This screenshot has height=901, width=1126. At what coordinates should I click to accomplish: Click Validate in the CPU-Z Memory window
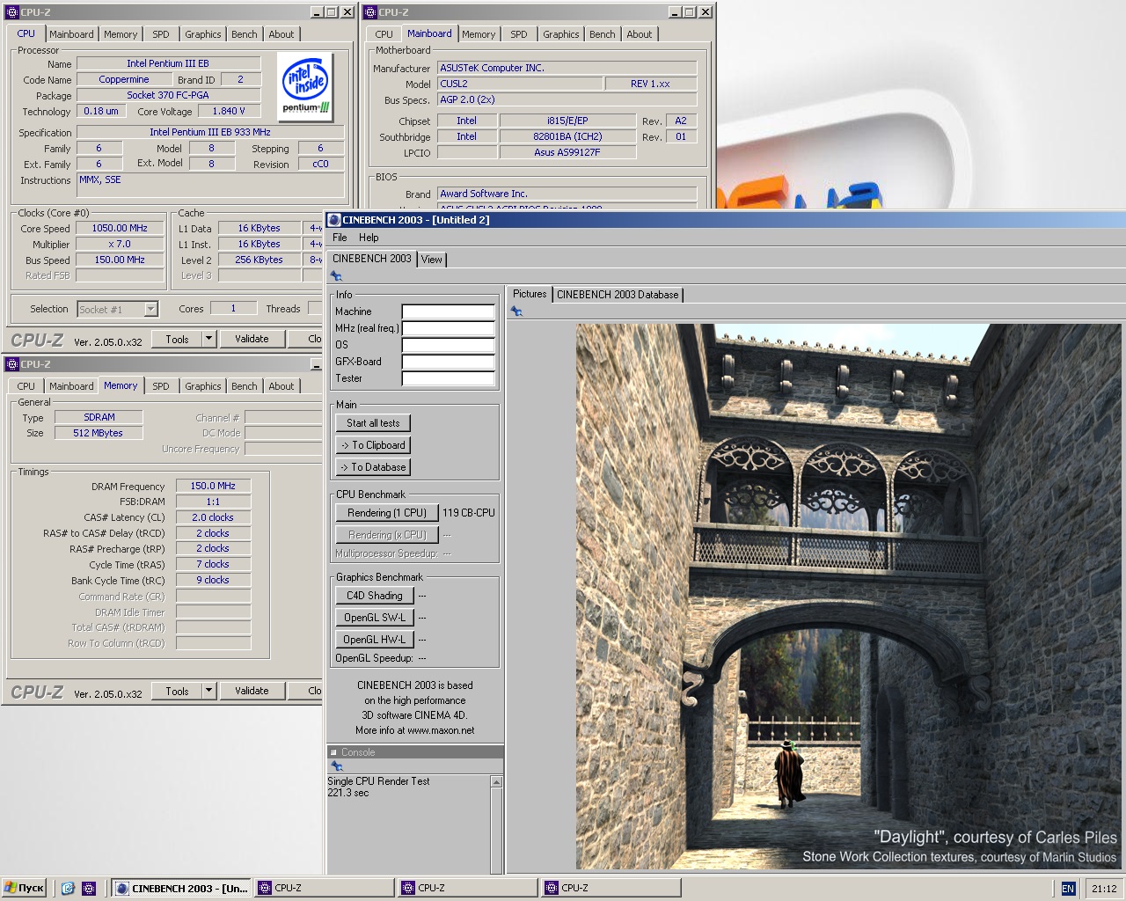click(x=252, y=691)
